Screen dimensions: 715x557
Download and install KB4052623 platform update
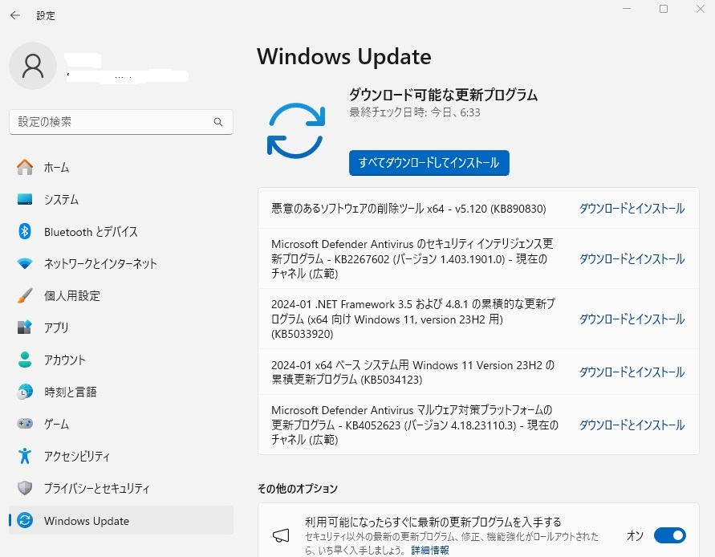[632, 425]
